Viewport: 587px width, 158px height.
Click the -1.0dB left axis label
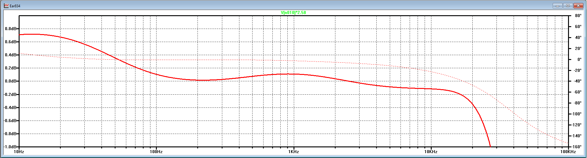point(10,147)
